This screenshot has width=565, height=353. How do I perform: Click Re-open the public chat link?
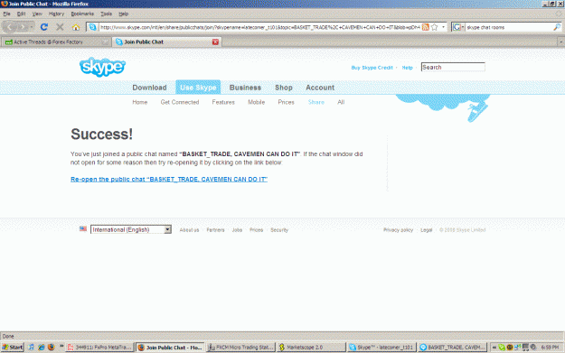click(x=169, y=179)
